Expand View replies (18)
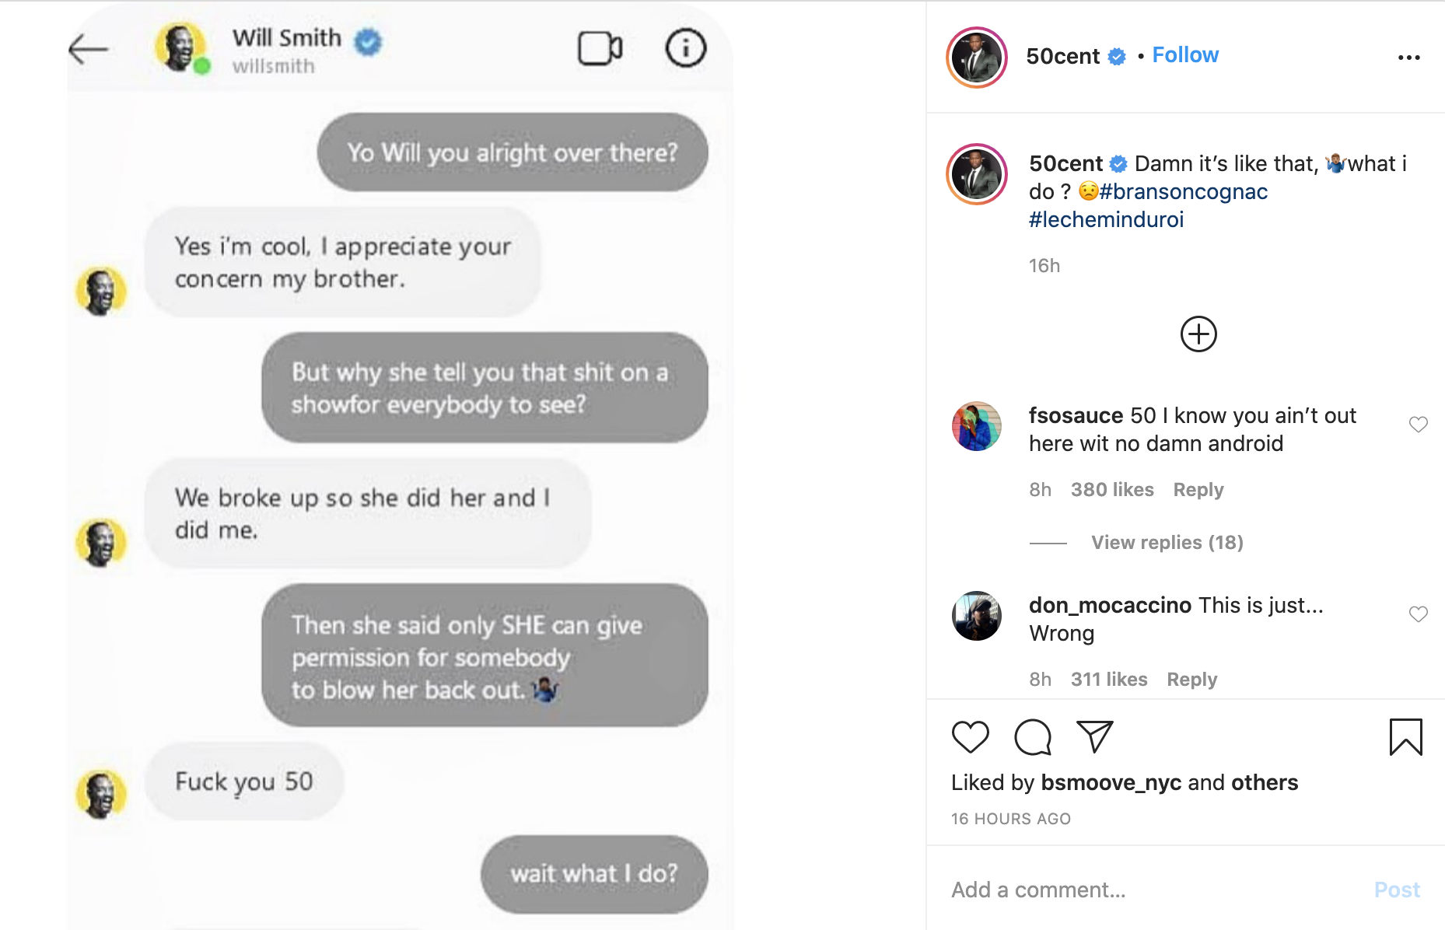Viewport: 1445px width, 930px height. 1167,543
